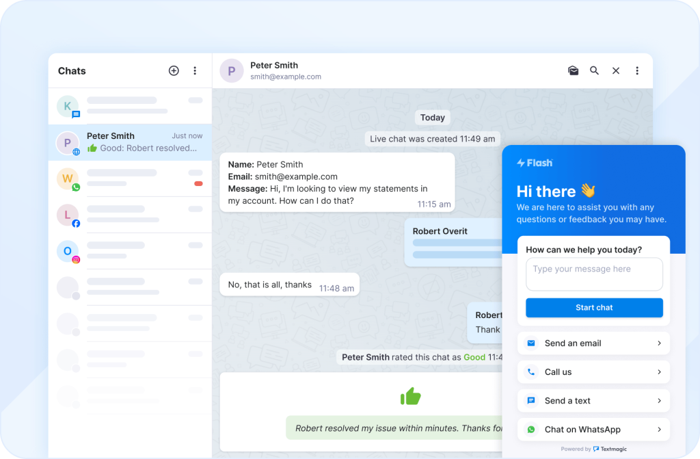Start a new chat with the plus icon

pos(174,70)
